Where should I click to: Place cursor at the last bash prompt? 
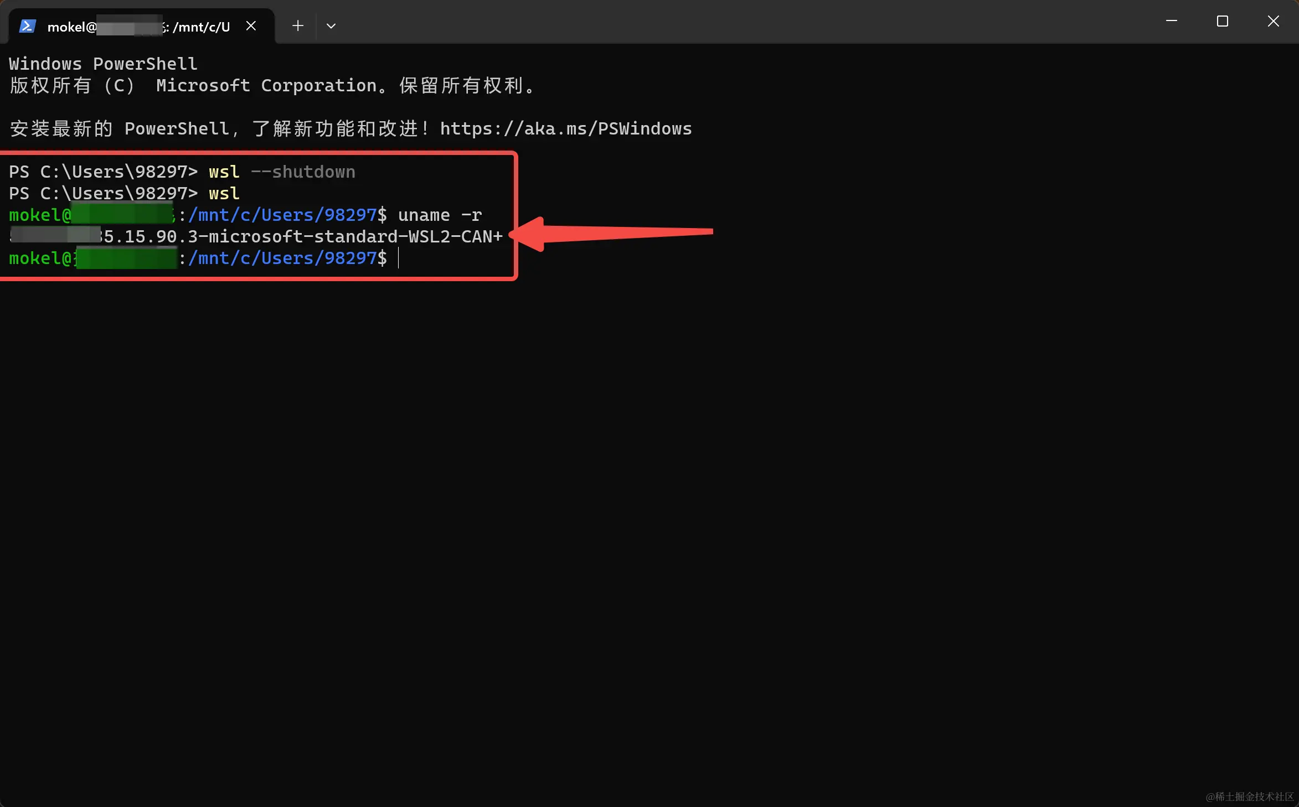(398, 258)
